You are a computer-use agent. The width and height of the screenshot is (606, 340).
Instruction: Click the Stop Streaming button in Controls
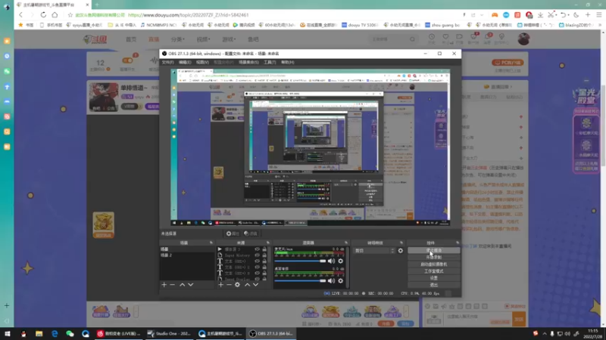click(433, 251)
